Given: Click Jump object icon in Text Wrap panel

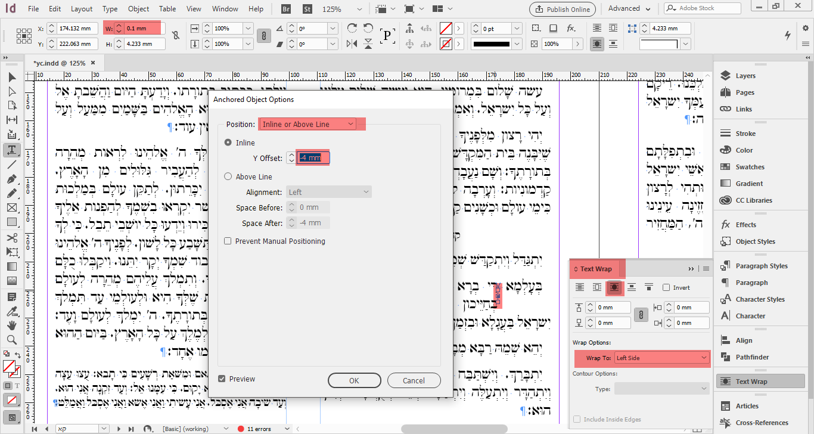Looking at the screenshot, I should [631, 287].
